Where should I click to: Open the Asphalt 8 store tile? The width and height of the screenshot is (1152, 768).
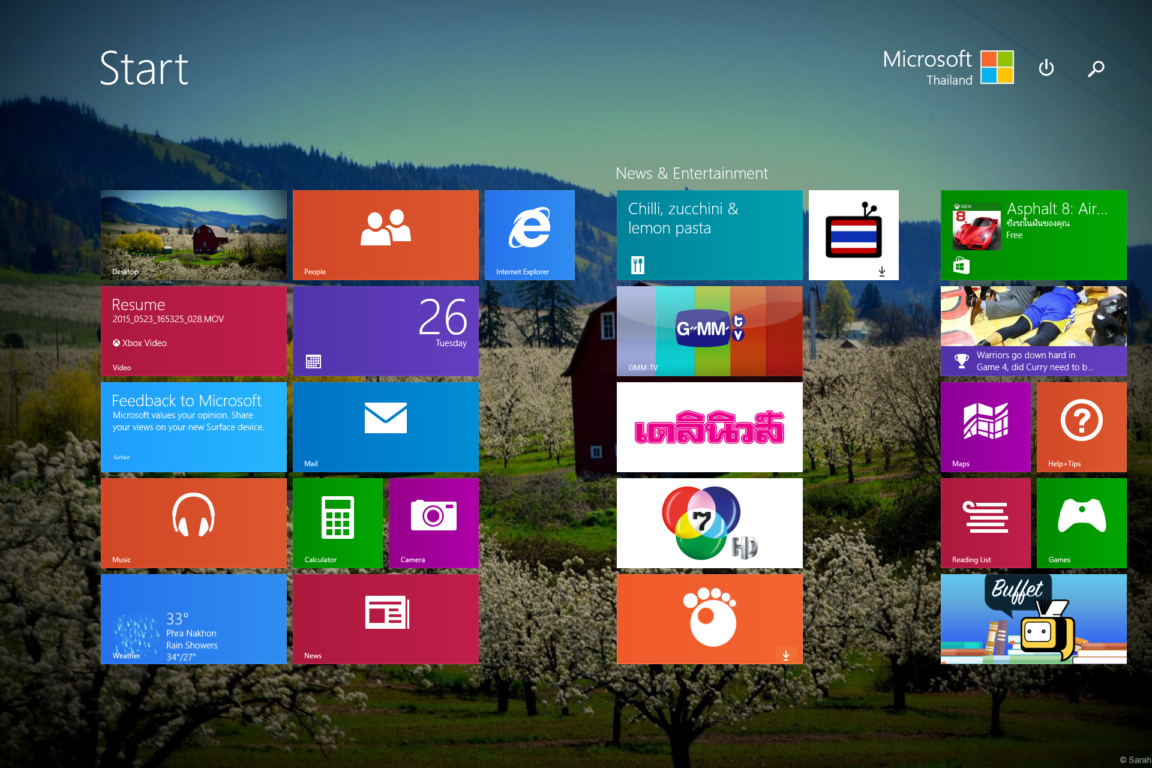point(1033,235)
